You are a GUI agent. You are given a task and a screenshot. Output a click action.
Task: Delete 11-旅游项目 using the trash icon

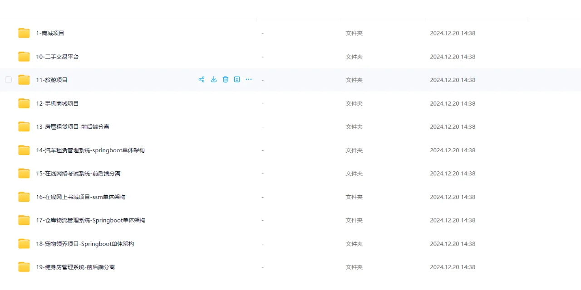pos(226,80)
